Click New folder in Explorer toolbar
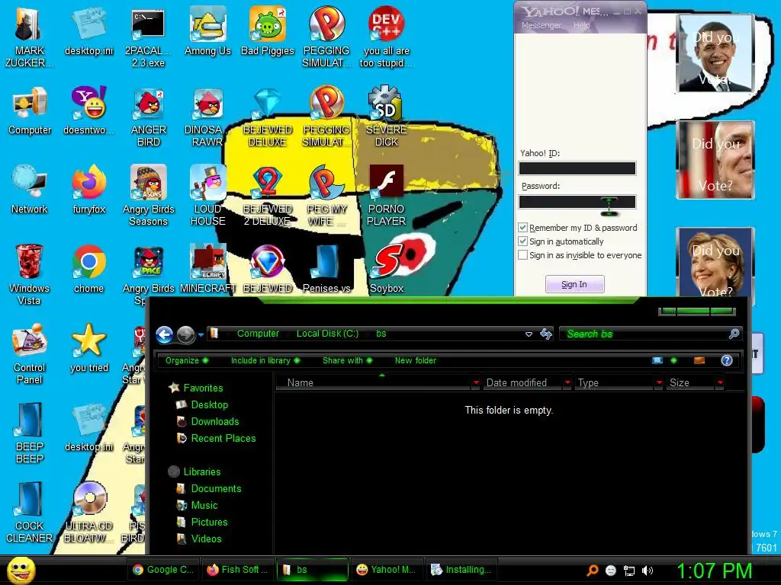781x585 pixels. pos(416,360)
